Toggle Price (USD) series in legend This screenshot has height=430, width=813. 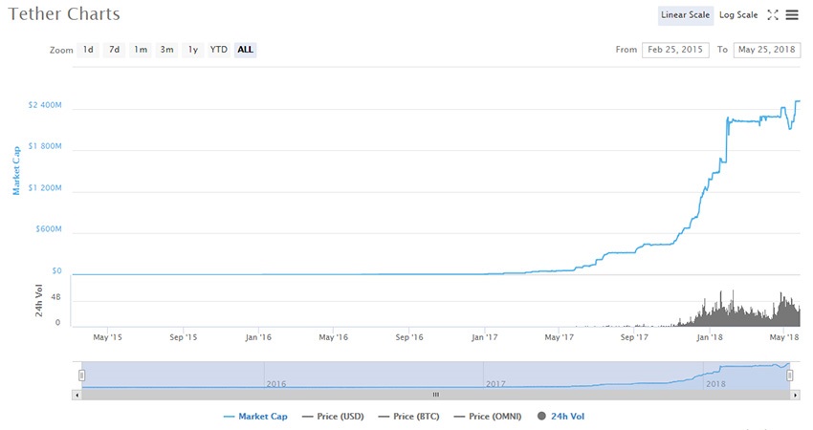point(333,417)
